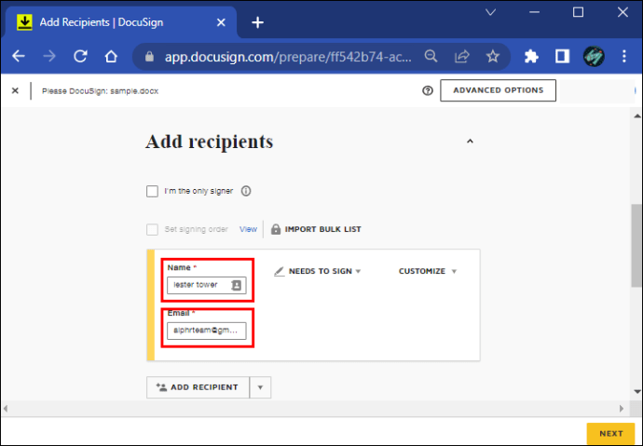Close the Add Recipients tab
The height and width of the screenshot is (446, 643).
click(x=221, y=22)
